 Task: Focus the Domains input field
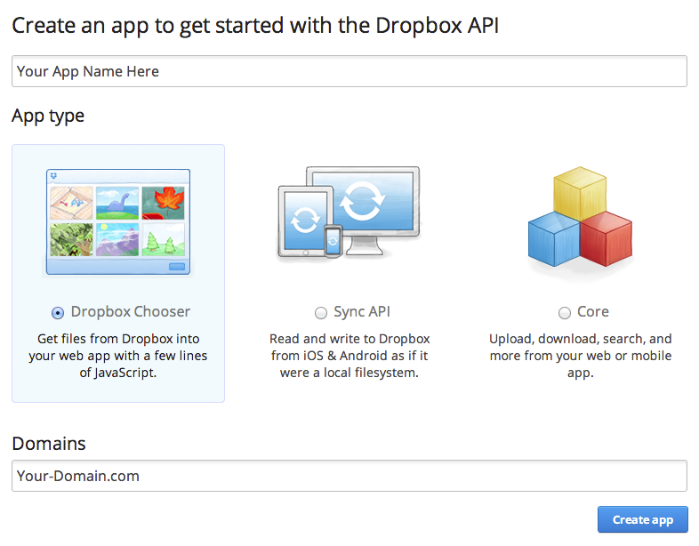[x=349, y=476]
